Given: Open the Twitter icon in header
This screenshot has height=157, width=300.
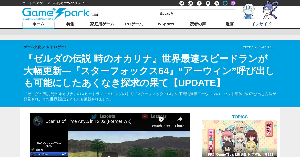Looking at the screenshot, I should tap(182, 3).
